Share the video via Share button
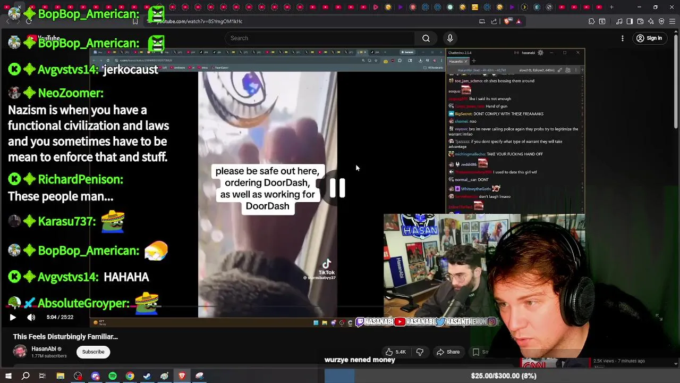The height and width of the screenshot is (383, 680). click(x=448, y=352)
